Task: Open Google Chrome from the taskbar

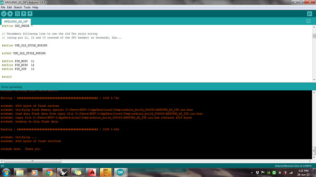Action: [x=49, y=173]
